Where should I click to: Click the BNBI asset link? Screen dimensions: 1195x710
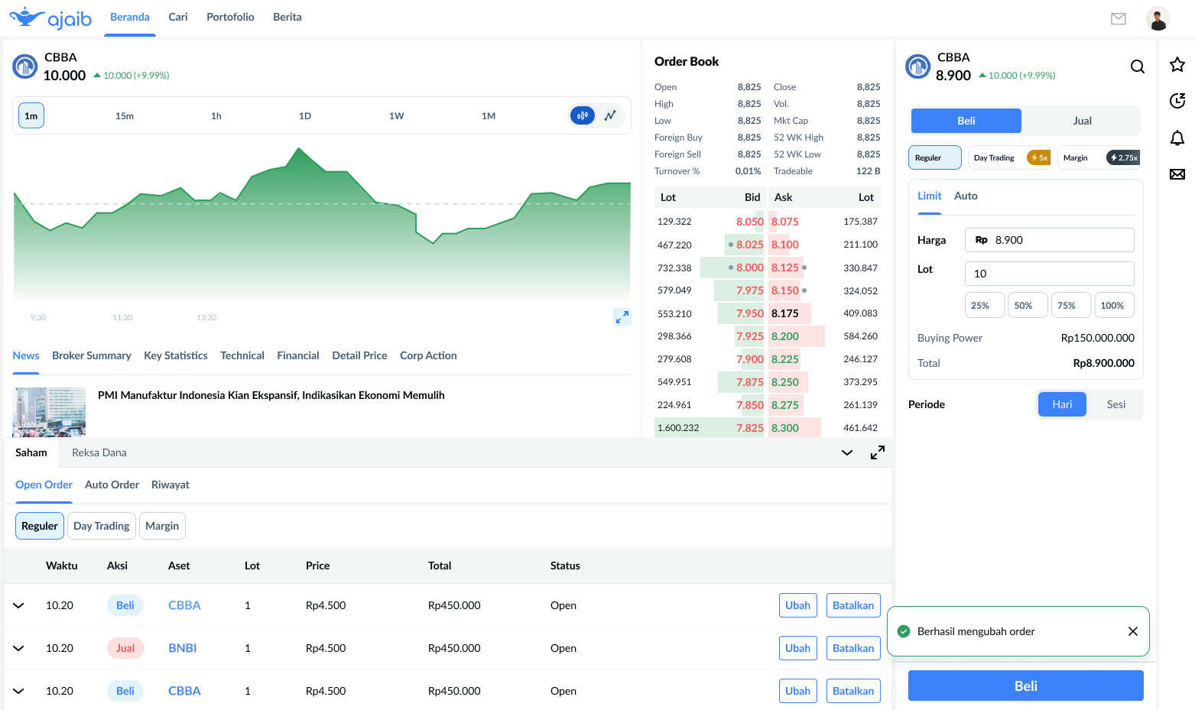182,648
